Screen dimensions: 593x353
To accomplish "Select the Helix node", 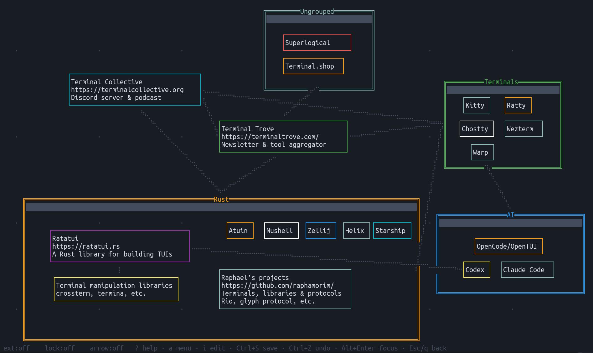I will point(356,231).
